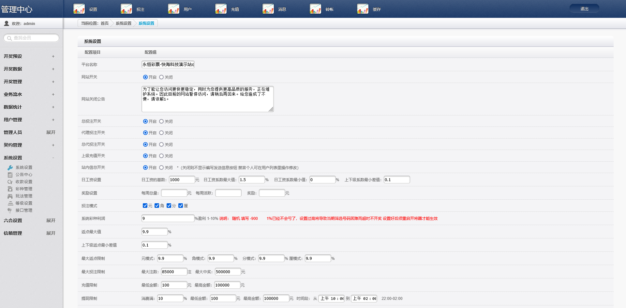Select 关闭 radio for 网站开关
This screenshot has height=308, width=626.
[x=161, y=77]
